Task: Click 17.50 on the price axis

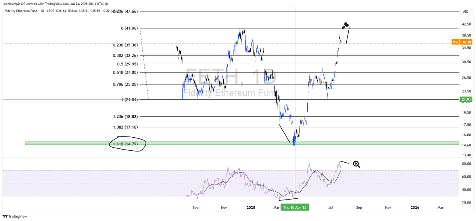Action: [466, 125]
